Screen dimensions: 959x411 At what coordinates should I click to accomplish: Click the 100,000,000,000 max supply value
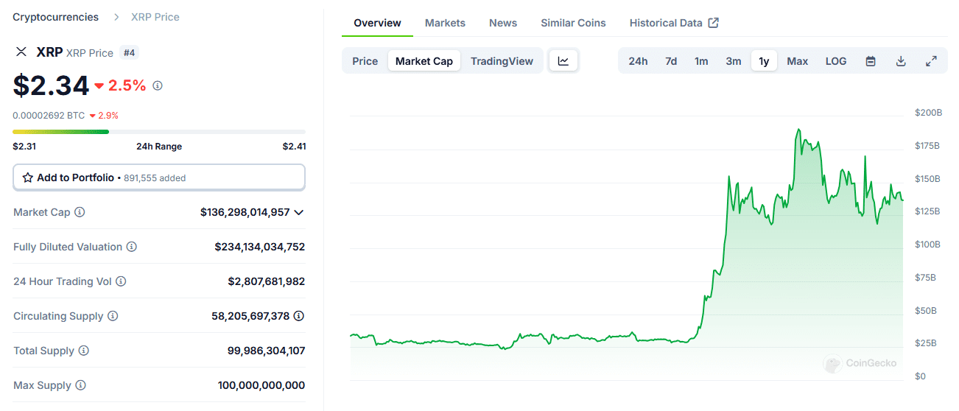(x=261, y=385)
